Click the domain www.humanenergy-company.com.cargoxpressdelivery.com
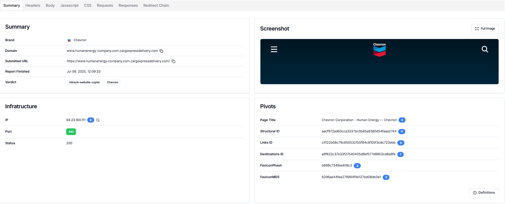This screenshot has height=204, width=505. coord(112,51)
